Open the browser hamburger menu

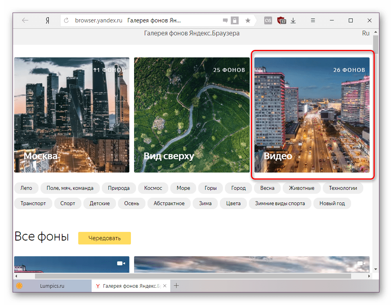click(x=313, y=20)
